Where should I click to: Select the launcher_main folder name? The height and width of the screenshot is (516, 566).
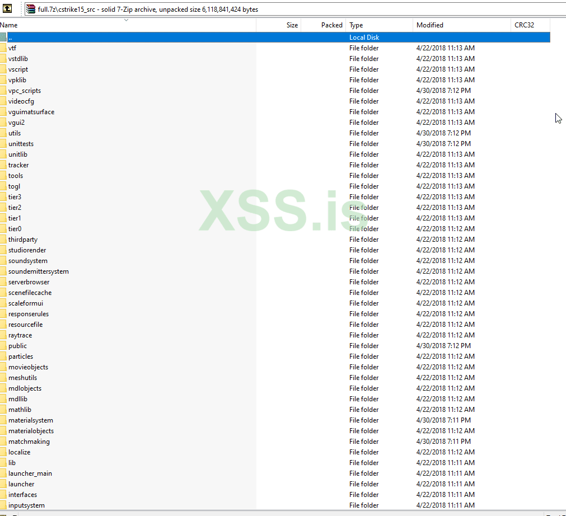click(30, 474)
